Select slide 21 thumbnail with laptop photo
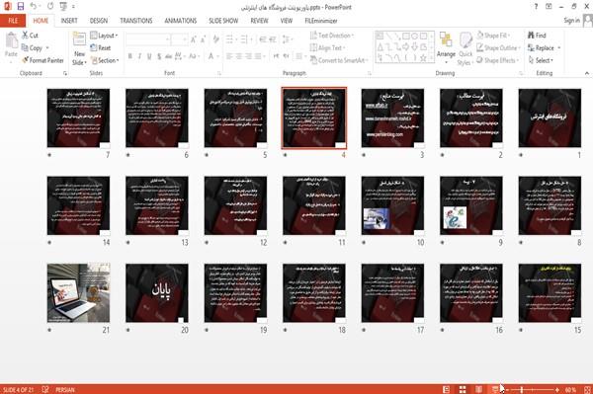The width and height of the screenshot is (593, 394). point(78,292)
